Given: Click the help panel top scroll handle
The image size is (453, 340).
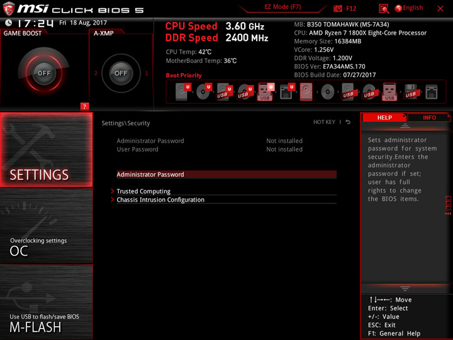Looking at the screenshot, I should [405, 125].
